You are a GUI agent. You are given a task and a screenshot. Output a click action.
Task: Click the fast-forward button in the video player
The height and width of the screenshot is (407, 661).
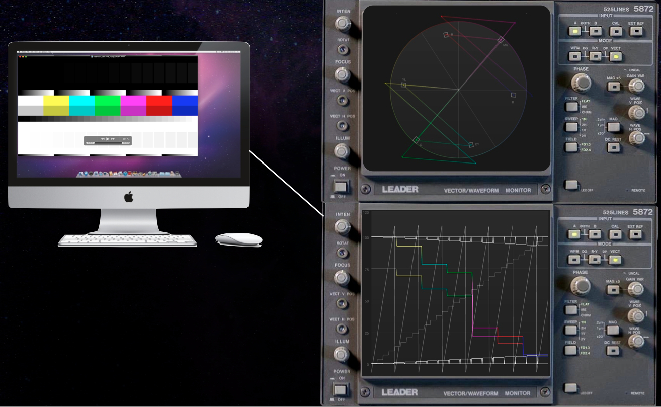(113, 138)
